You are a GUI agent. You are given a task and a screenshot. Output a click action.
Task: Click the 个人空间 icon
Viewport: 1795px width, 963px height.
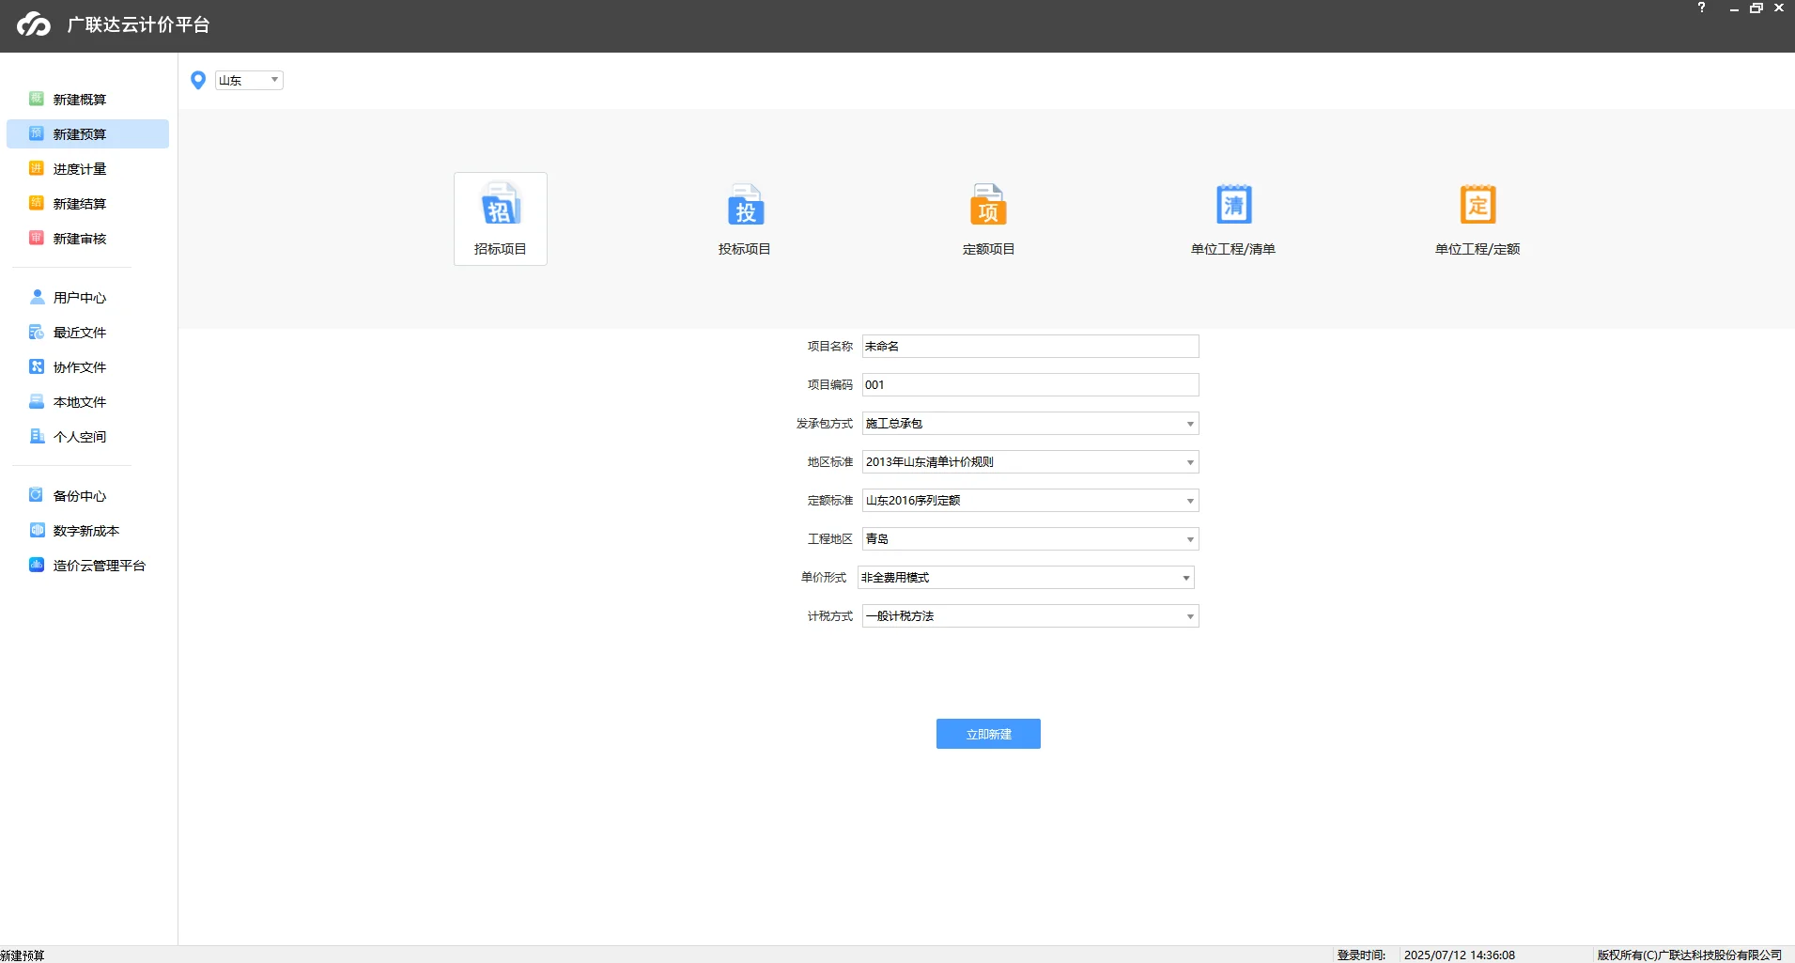pos(37,436)
